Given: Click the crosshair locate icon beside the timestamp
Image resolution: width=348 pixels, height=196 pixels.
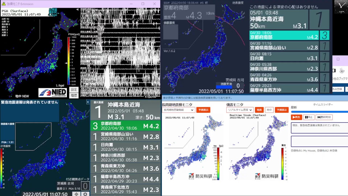Looking at the screenshot, I should [x=76, y=194].
